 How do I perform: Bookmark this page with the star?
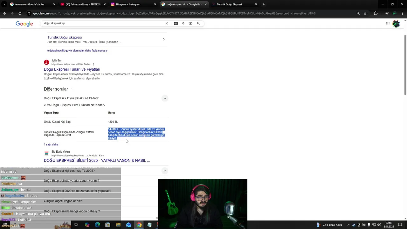[x=365, y=13]
